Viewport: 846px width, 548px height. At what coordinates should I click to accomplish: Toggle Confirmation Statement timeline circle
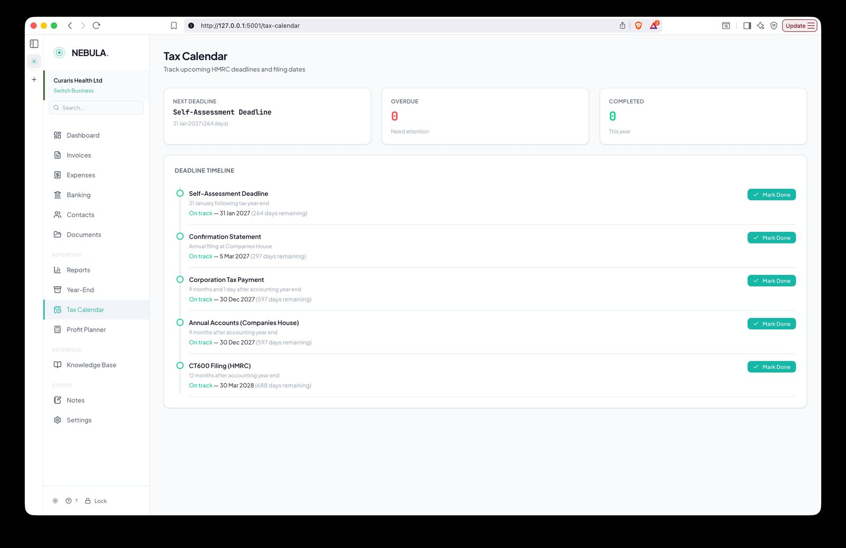tap(180, 237)
